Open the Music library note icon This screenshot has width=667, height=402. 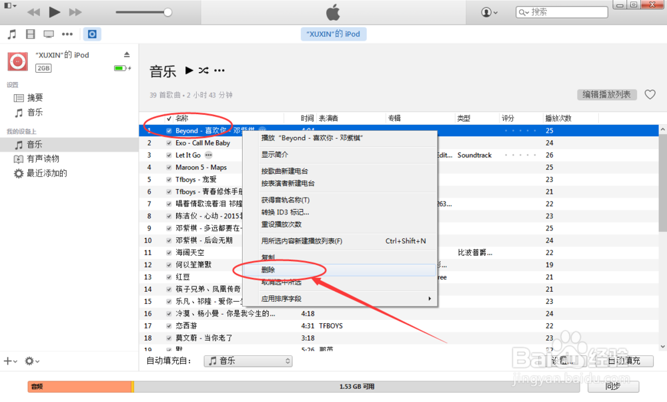12,34
